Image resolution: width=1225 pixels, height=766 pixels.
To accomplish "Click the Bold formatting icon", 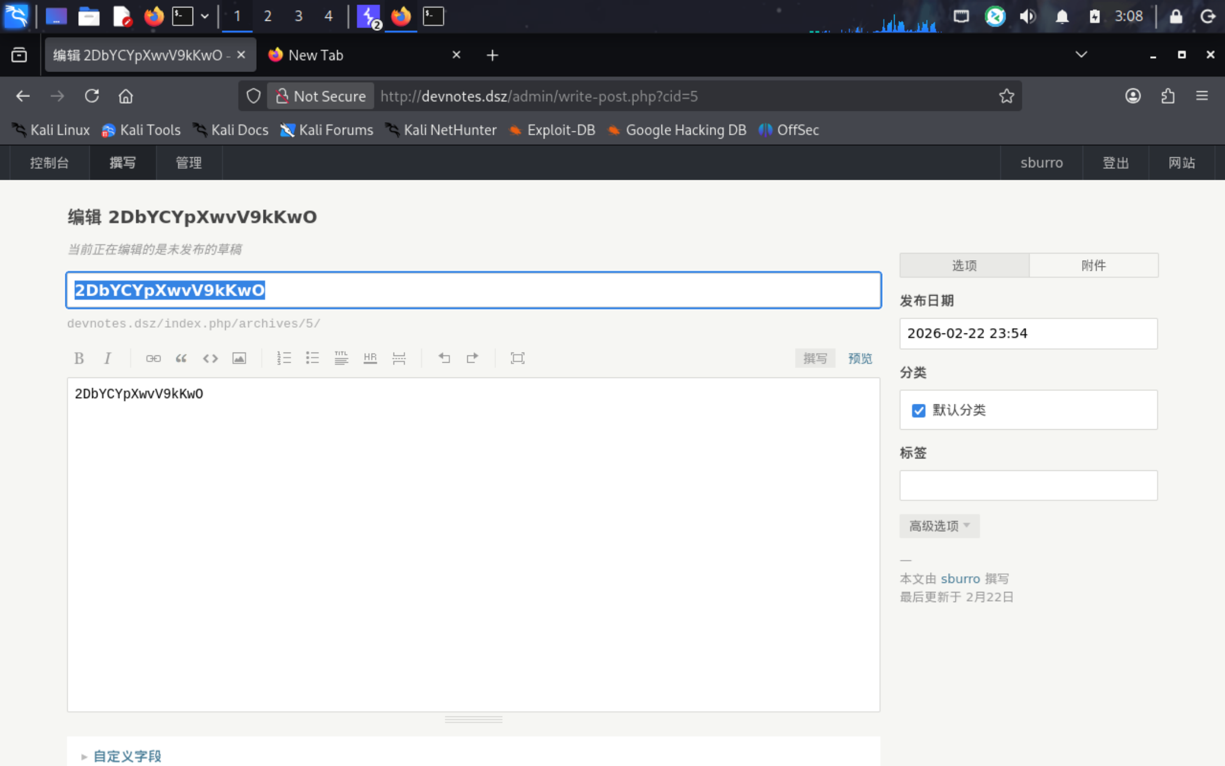I will pyautogui.click(x=79, y=358).
